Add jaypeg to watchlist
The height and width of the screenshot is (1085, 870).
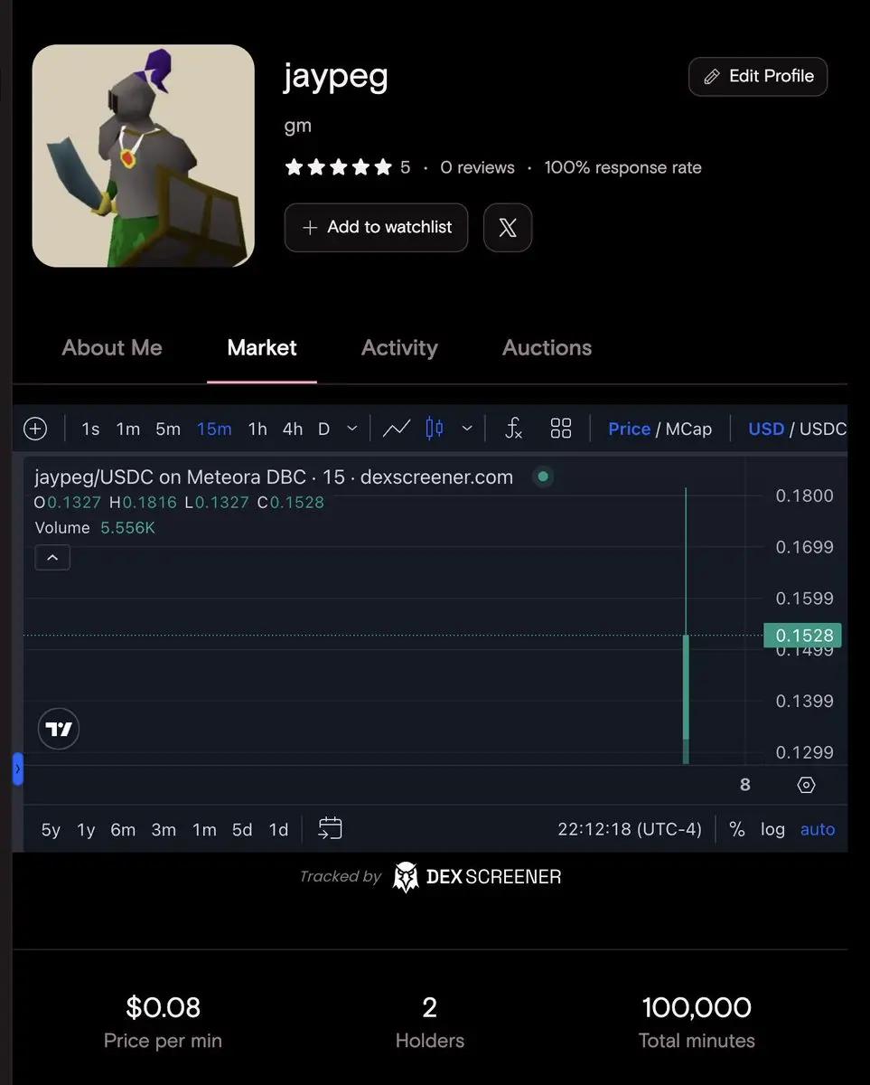point(376,227)
